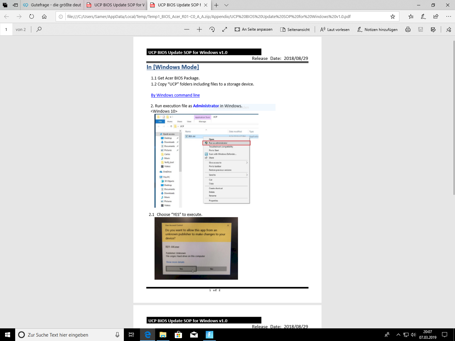Click the file URL address bar
Image resolution: width=455 pixels, height=341 pixels.
pos(209,16)
